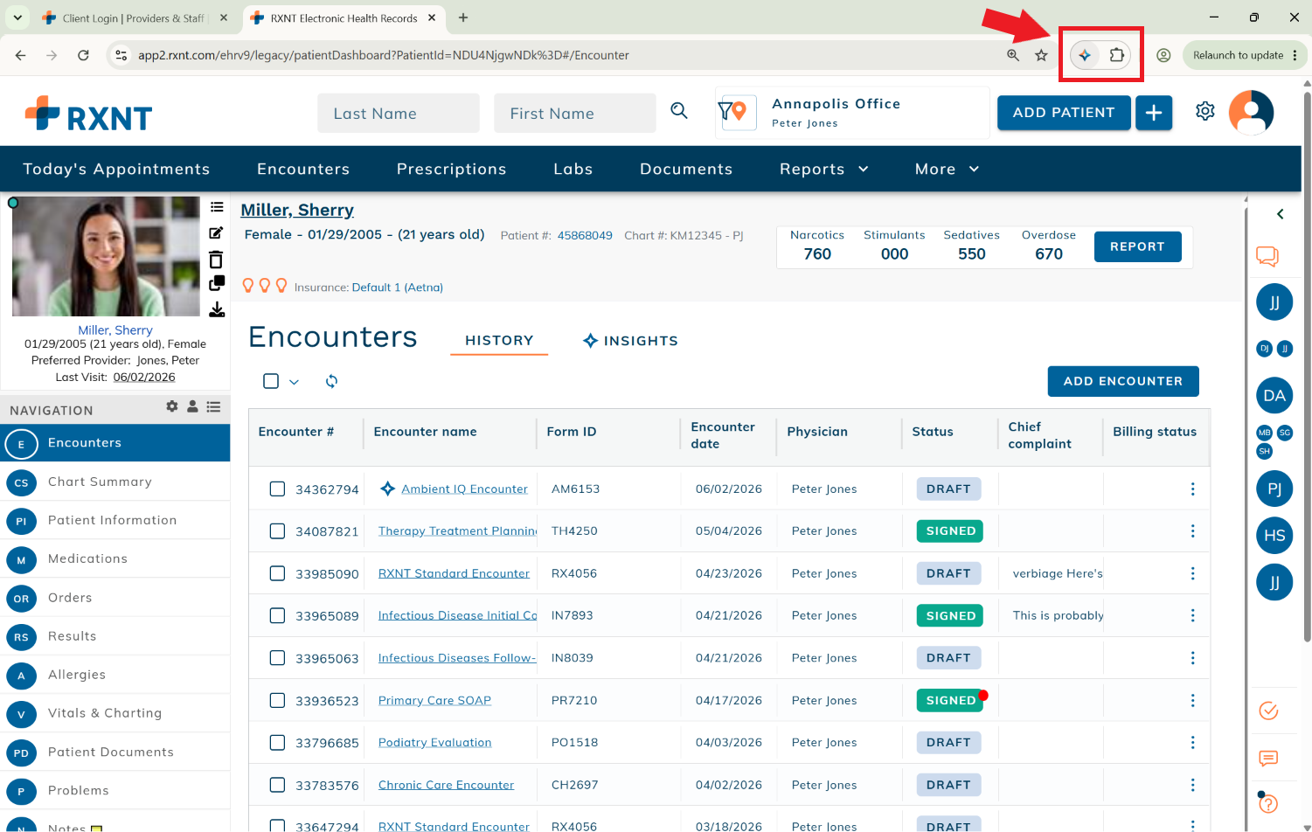This screenshot has height=832, width=1312.
Task: Click the First Name search field
Action: coord(575,114)
